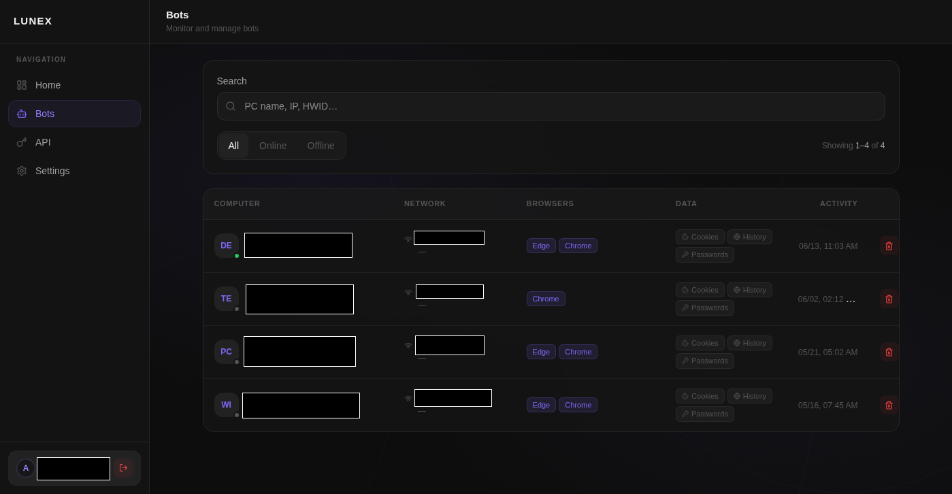Screen dimensions: 952x494
Task: Remove the PC row using its trash icon
Action: pyautogui.click(x=889, y=352)
